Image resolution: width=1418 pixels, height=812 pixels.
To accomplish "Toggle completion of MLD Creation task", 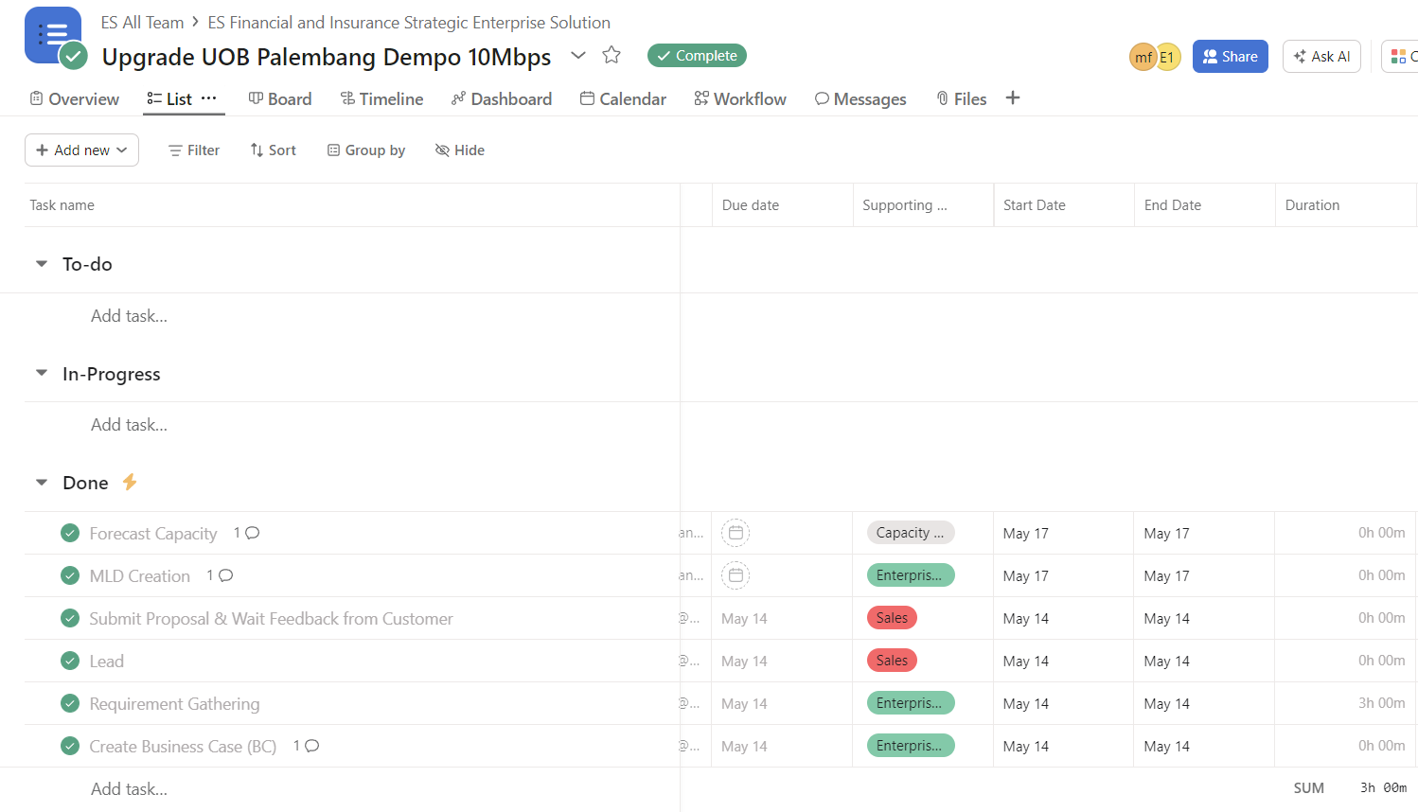I will pyautogui.click(x=70, y=576).
